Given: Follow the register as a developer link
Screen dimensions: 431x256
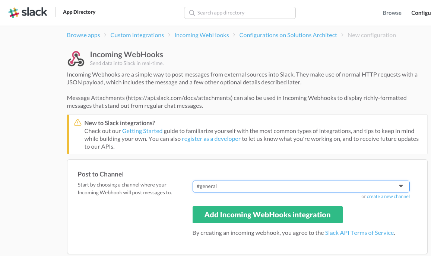Looking at the screenshot, I should click(211, 139).
